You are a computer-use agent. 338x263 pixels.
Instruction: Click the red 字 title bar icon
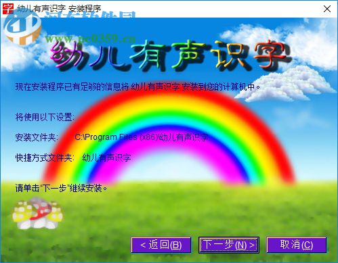click(8, 9)
